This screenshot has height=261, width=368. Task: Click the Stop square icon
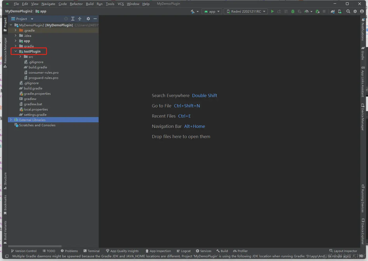[324, 11]
